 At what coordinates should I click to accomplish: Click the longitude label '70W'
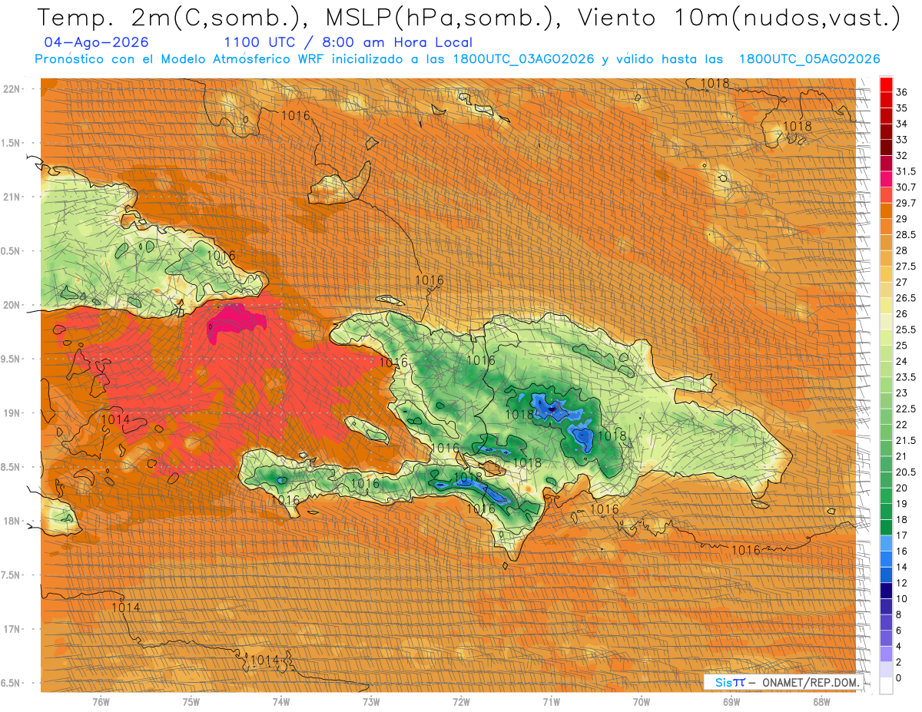[642, 702]
